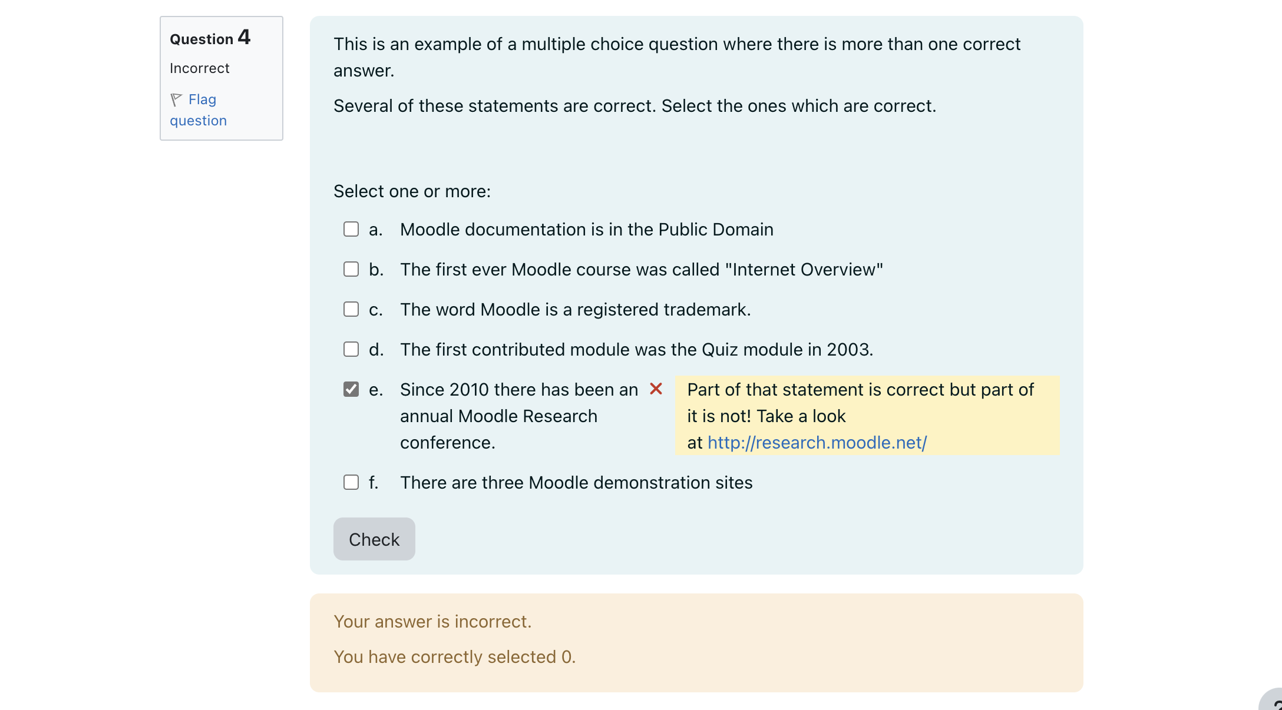Select answer text about "Internet Overview" course

(642, 269)
